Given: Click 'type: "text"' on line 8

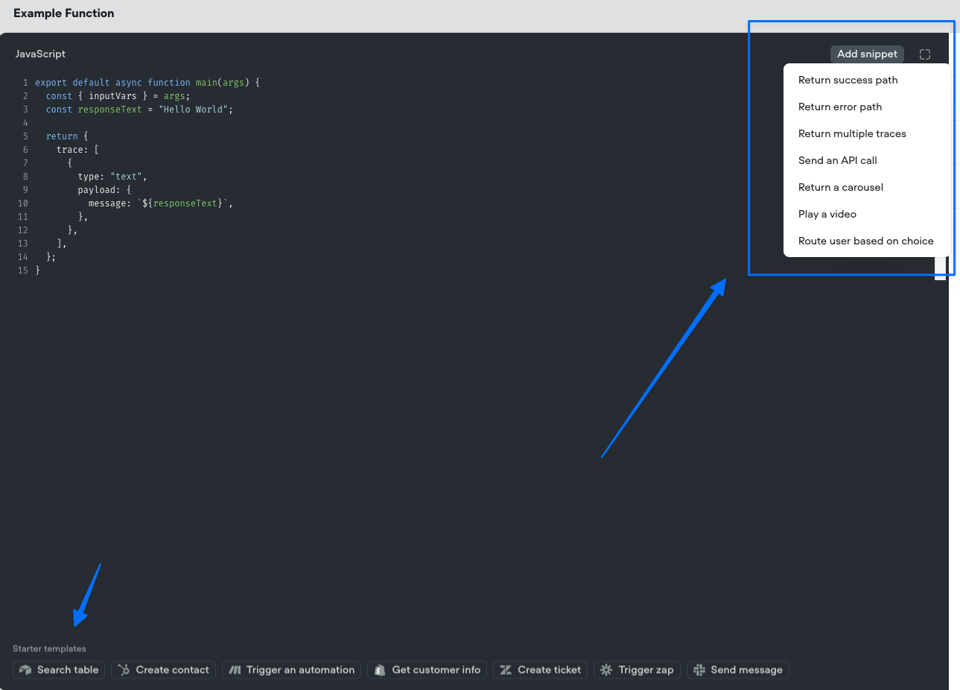Looking at the screenshot, I should 112,177.
